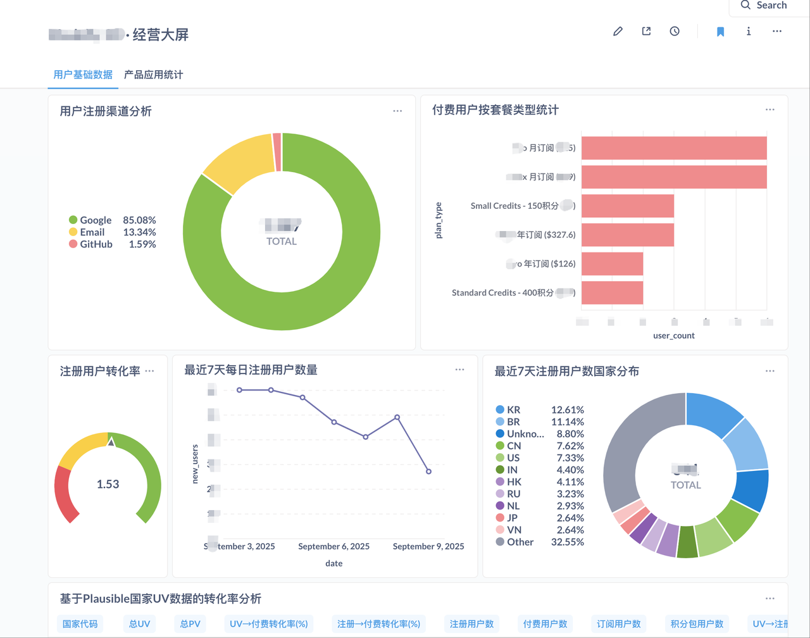
Task: Open the dashboard header ellipsis menu
Action: (x=777, y=31)
